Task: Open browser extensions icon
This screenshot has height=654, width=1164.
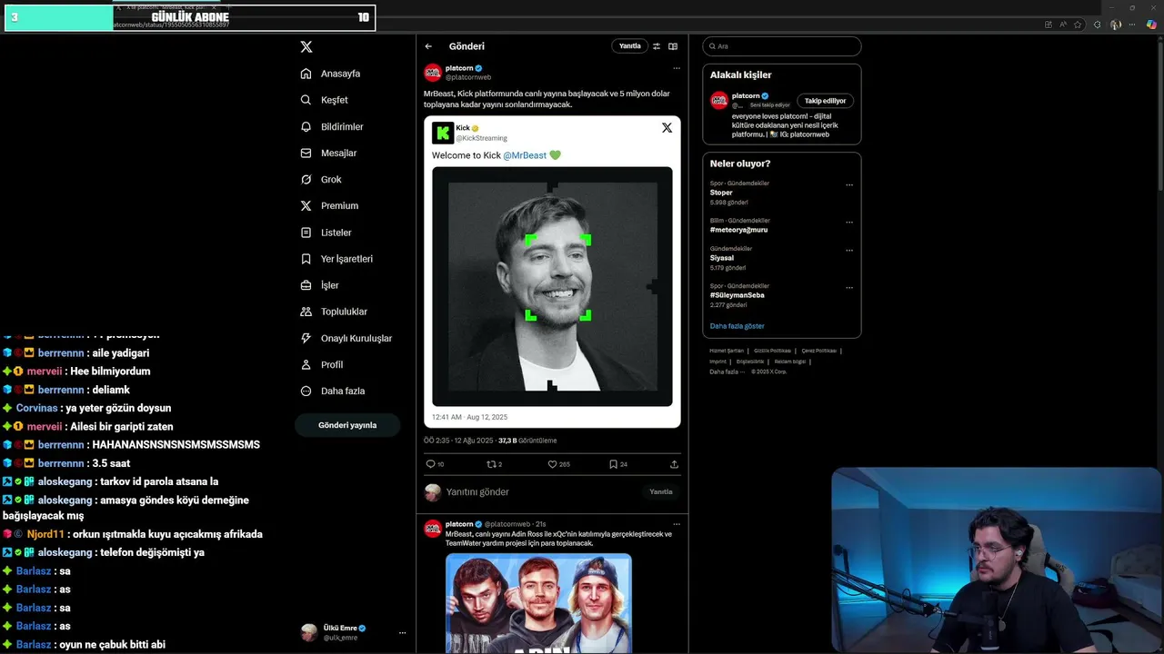Action: [x=1098, y=25]
